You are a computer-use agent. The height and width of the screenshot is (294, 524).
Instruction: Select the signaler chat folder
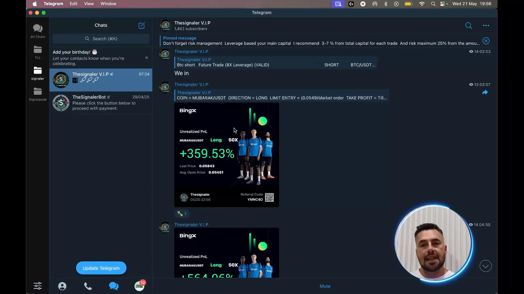(38, 73)
